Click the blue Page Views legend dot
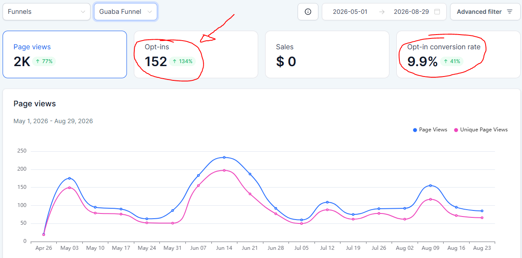Viewport: 522px width, 258px height. point(415,130)
